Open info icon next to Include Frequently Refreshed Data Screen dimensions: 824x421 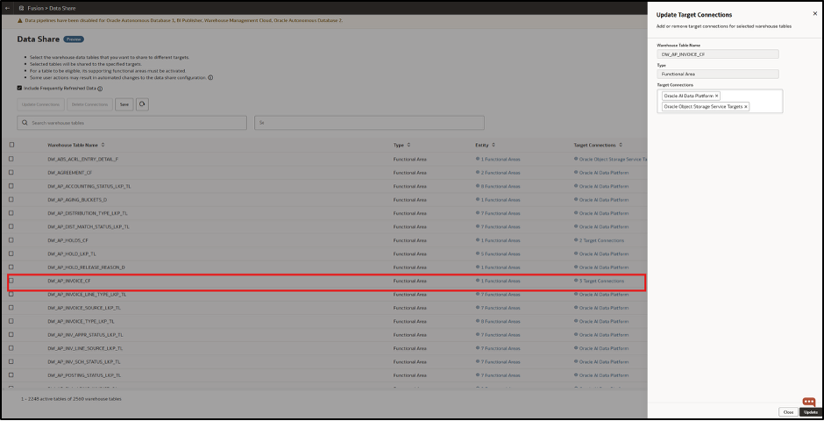tap(100, 89)
